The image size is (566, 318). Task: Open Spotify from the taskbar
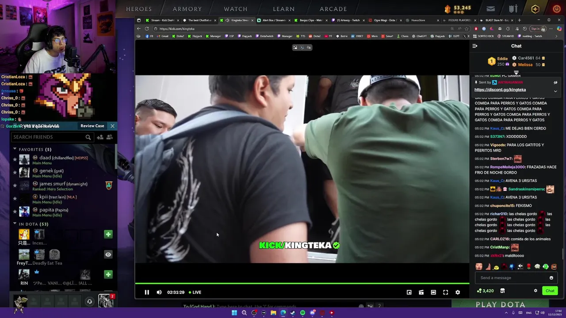[x=302, y=313]
